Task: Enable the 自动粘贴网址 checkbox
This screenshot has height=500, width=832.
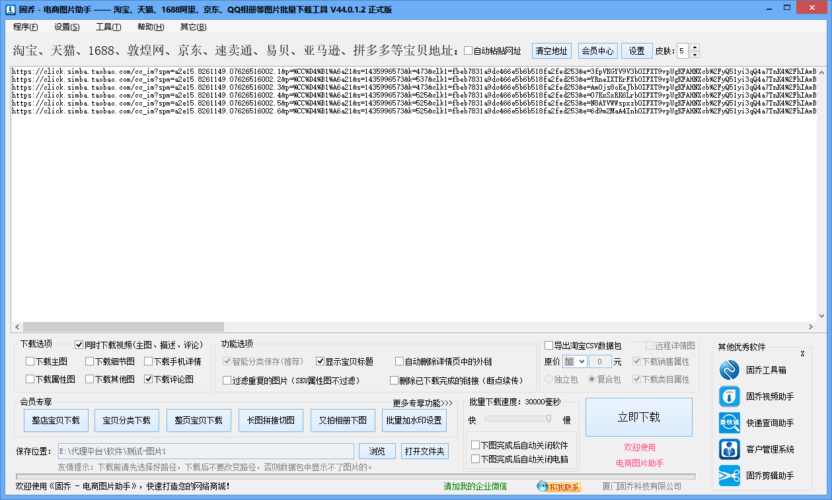Action: point(469,51)
